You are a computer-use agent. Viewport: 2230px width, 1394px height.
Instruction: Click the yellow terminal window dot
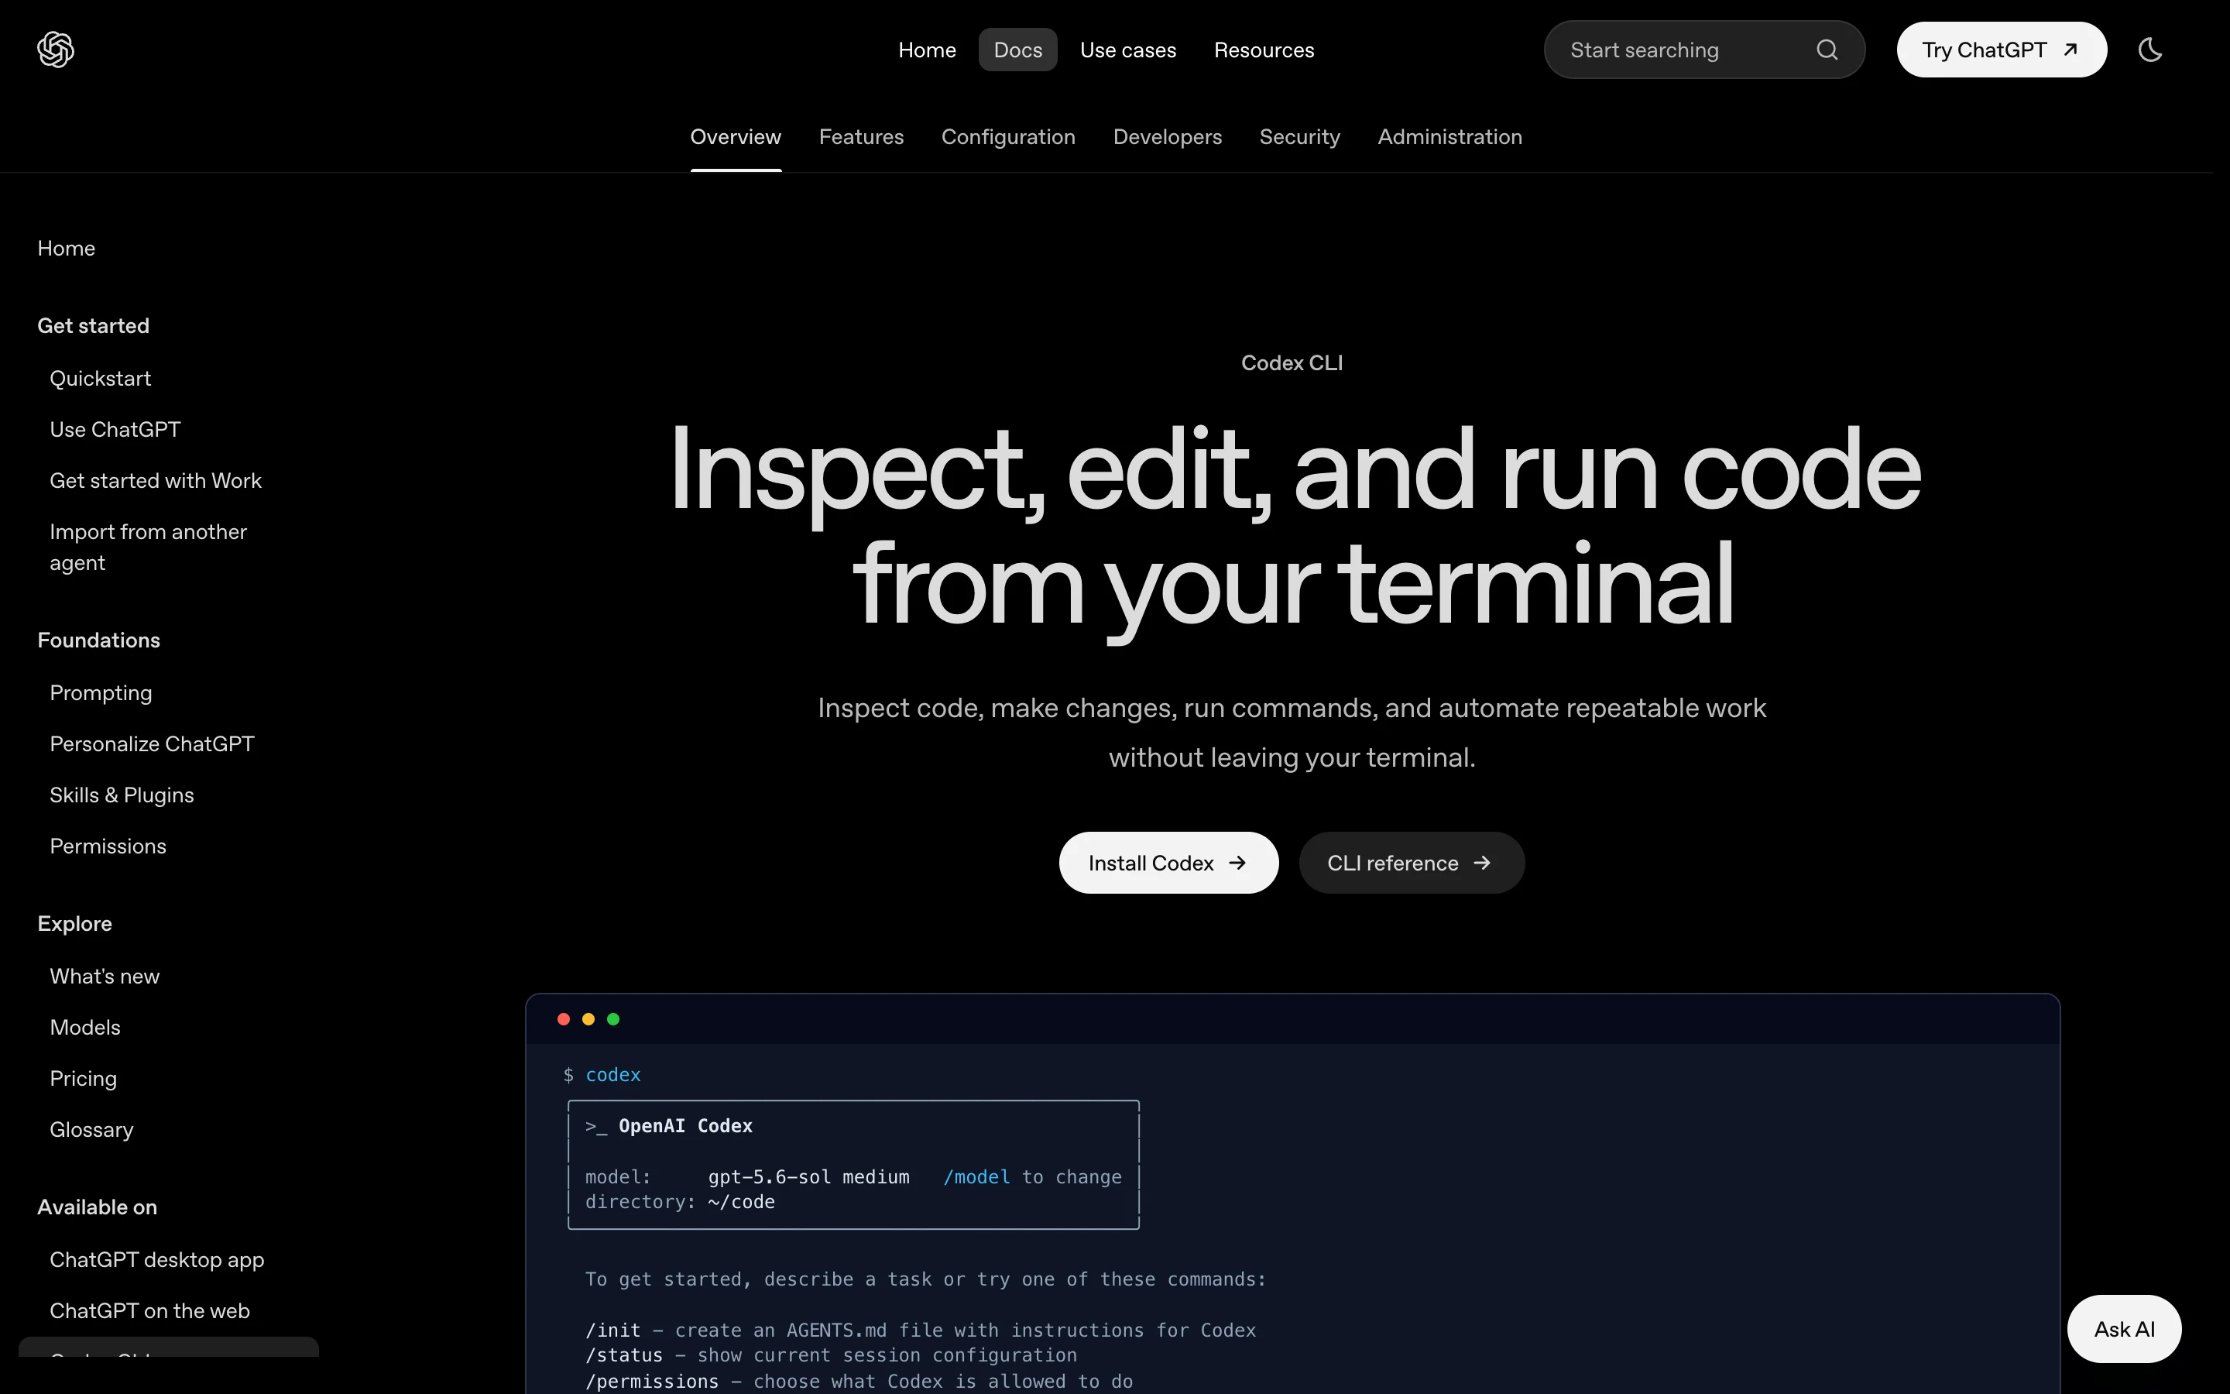[x=588, y=1018]
